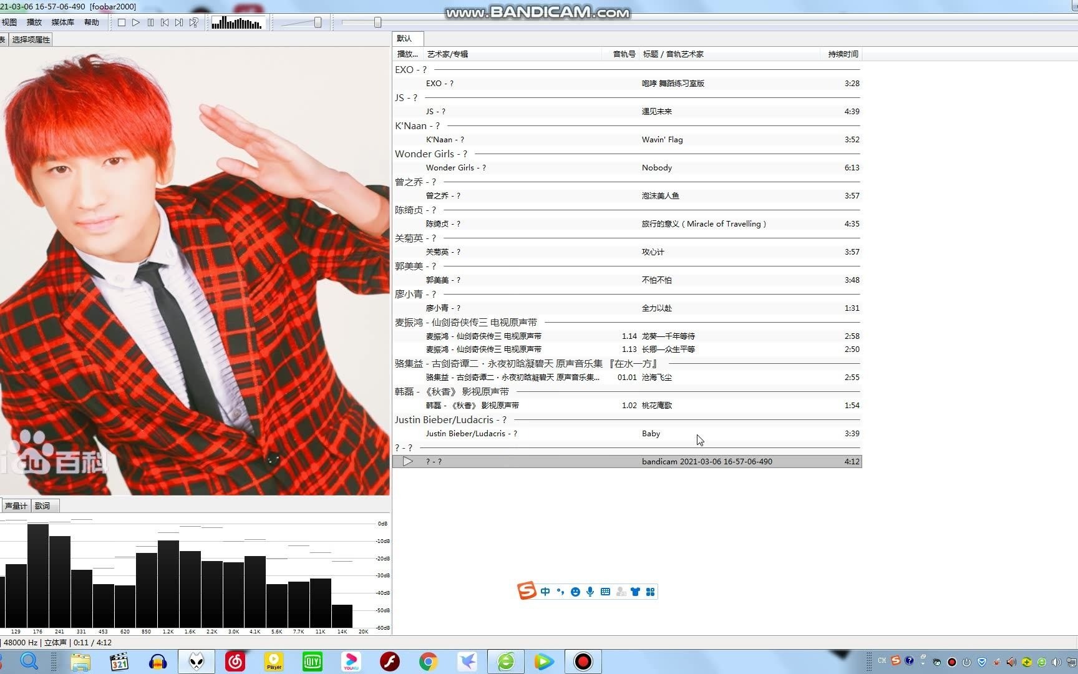Open Sogou soft keyboard icon
The image size is (1078, 674).
605,592
